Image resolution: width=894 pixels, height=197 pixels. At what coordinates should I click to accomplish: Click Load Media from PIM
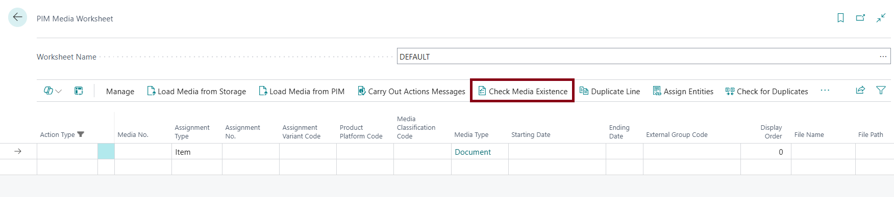pos(302,91)
